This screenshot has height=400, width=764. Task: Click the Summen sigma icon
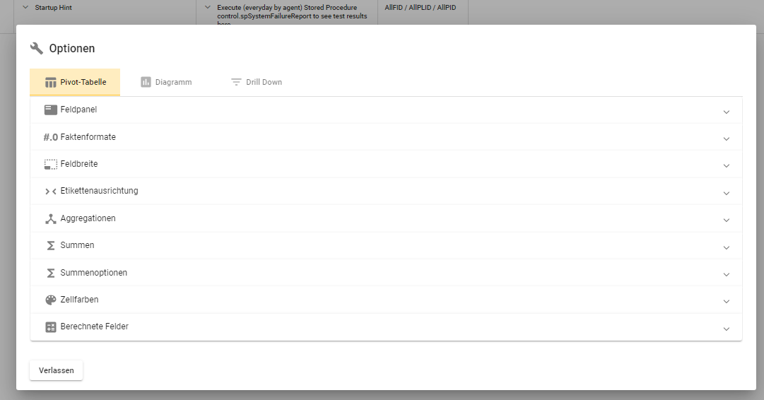[x=50, y=245]
